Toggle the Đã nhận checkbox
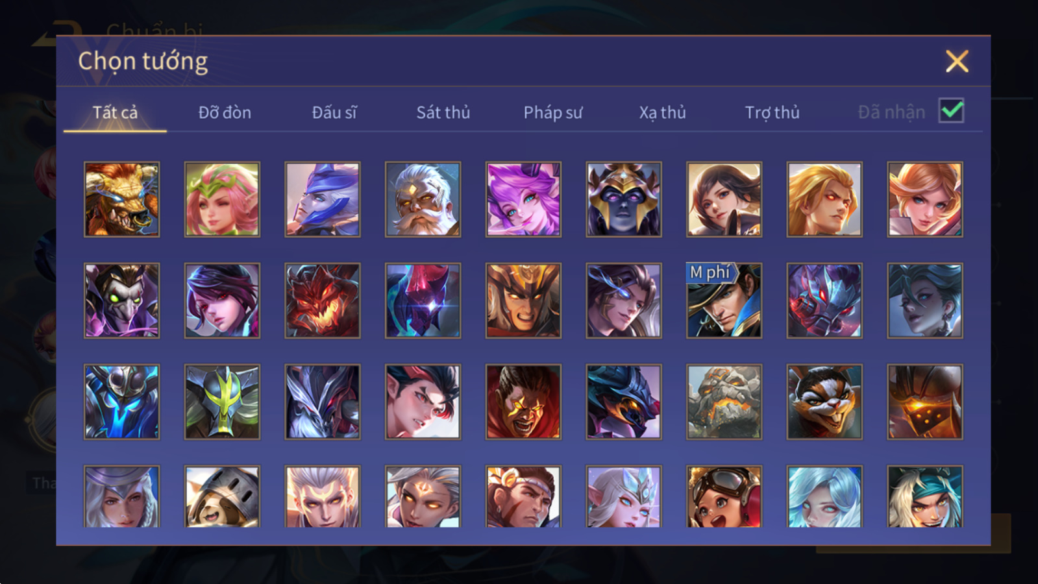 click(951, 111)
